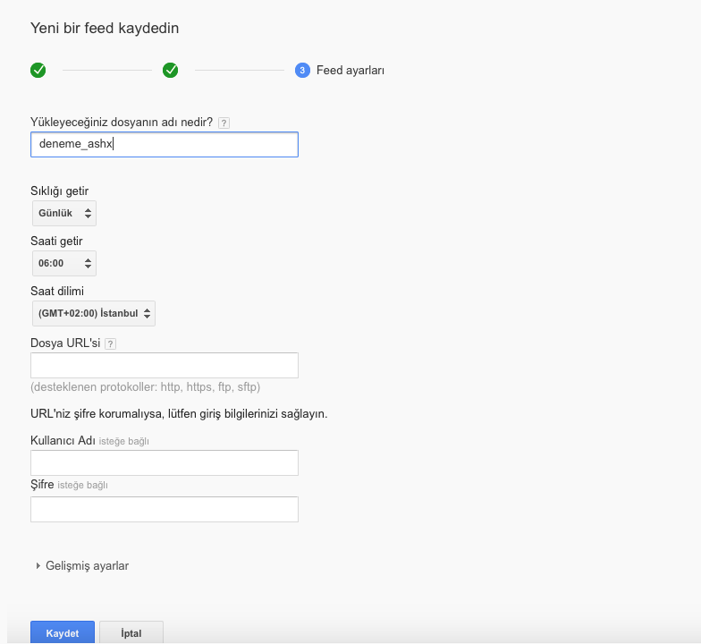This screenshot has height=644, width=701.
Task: Click the blue step 3 circle
Action: point(302,70)
